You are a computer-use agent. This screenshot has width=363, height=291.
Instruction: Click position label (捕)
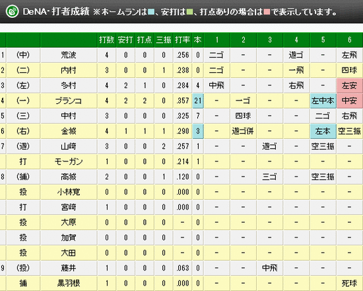[23, 177]
